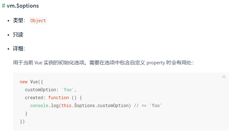Viewport: 231px width, 135px height.
Task: Click the green # anchor before vm.$options
Action: click(3, 6)
